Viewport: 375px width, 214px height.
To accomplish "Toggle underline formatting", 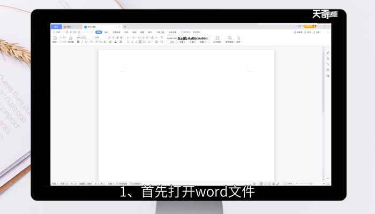I will [x=86, y=42].
